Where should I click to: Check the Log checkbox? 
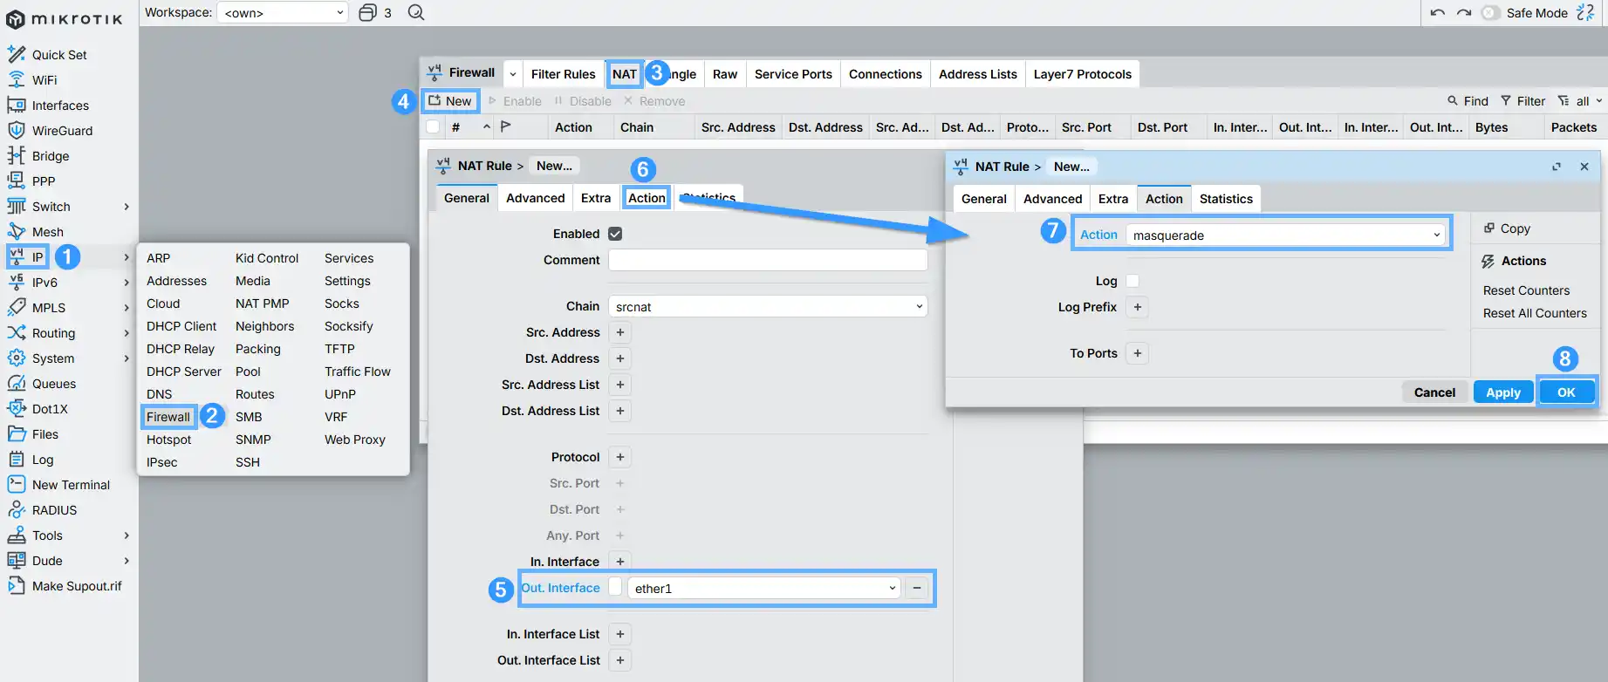1132,281
